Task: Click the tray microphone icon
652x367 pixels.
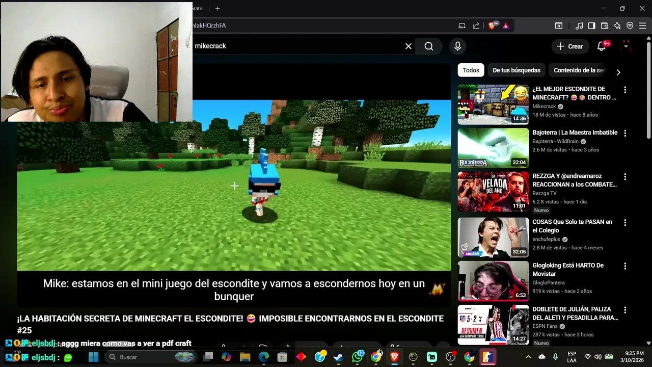Action: coord(556,357)
